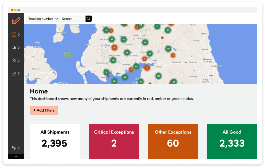The height and width of the screenshot is (168, 265).
Task: Expand the chevron beside the truck icon
Action: click(19, 48)
